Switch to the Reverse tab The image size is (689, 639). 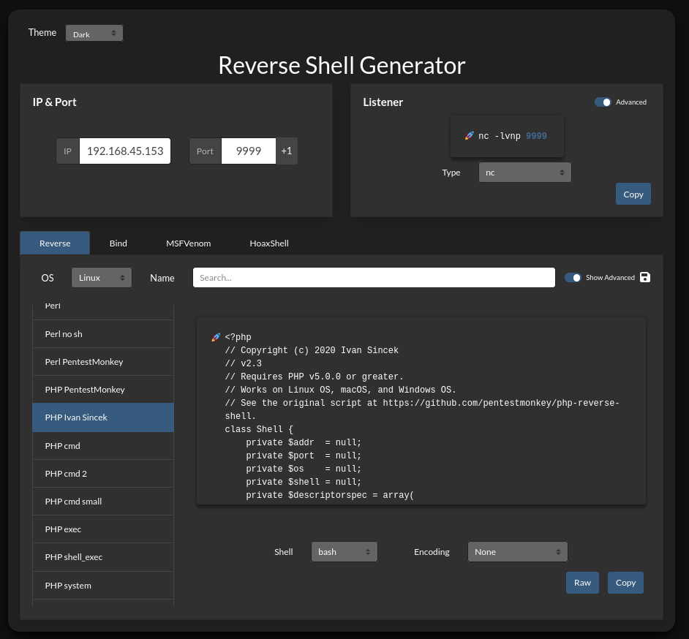(x=55, y=243)
